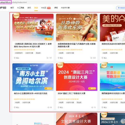The image size is (125, 125).
Task: Open the 世遗新语 漳州 banner thumbnail
Action: pos(113,77)
